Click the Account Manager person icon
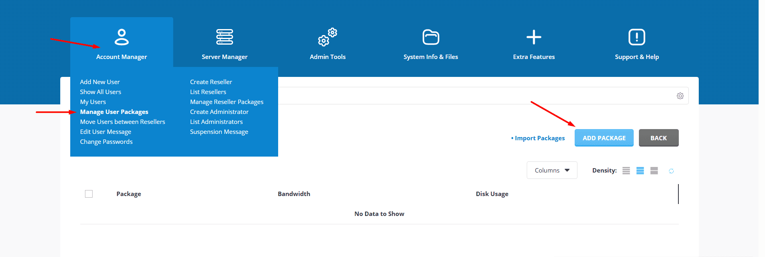This screenshot has width=765, height=257. click(x=121, y=37)
